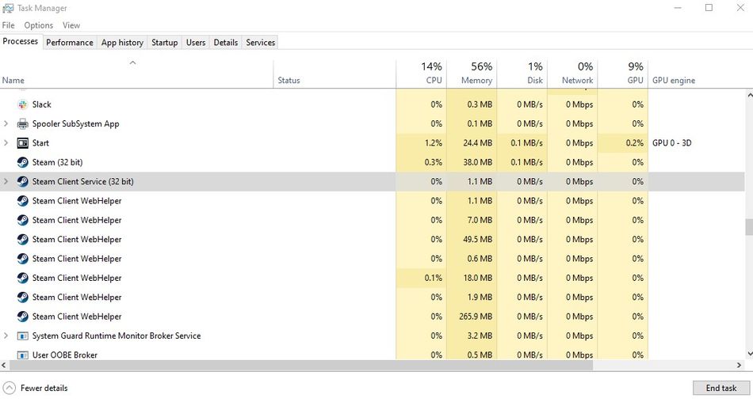Click the 0.2% GPU value
This screenshot has height=402, width=753.
(x=634, y=143)
